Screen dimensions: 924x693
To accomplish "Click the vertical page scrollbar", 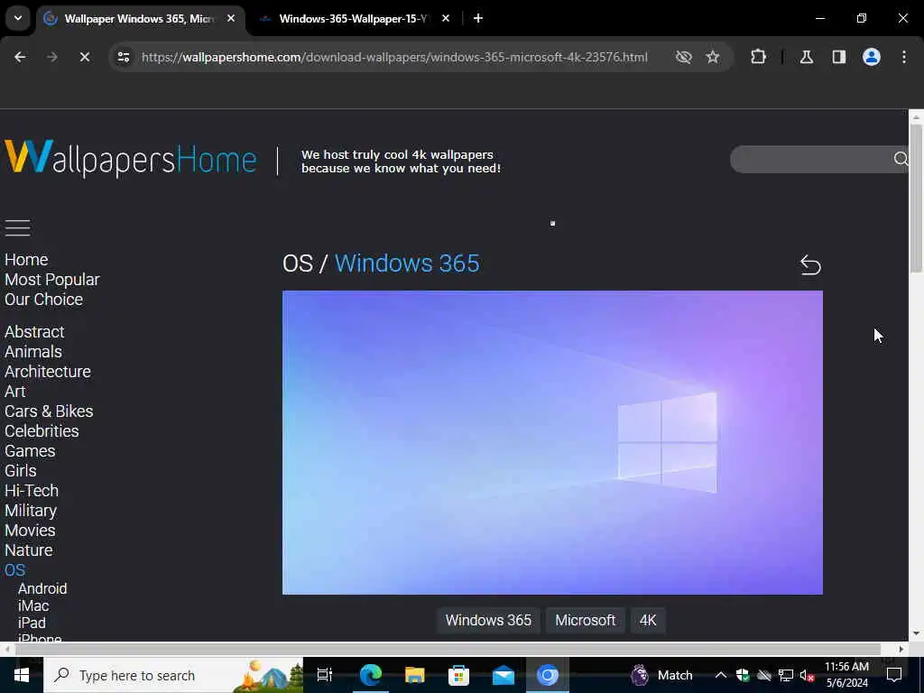I will [x=916, y=198].
